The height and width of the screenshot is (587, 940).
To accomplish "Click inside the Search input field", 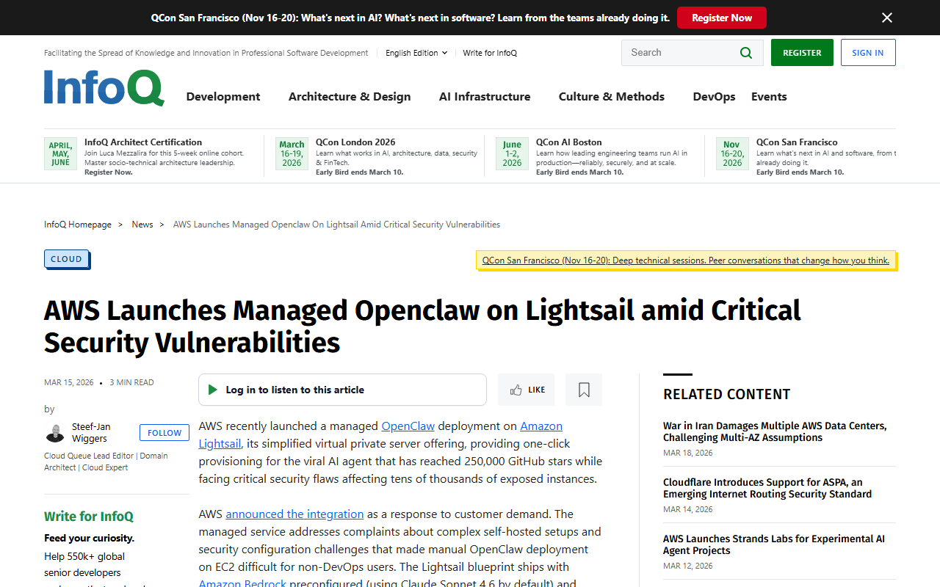I will (683, 52).
